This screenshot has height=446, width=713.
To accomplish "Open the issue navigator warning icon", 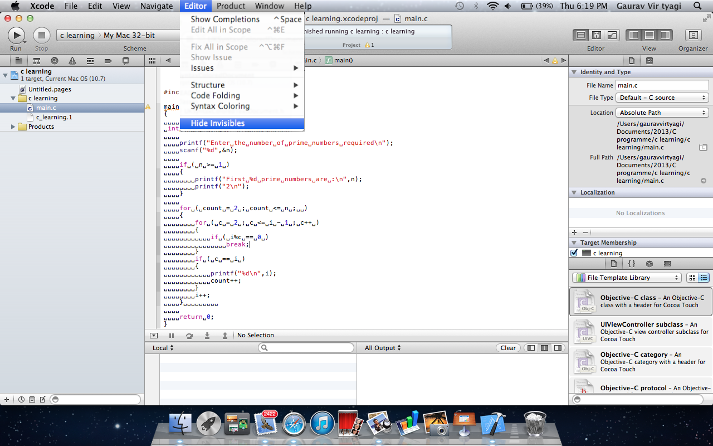I will point(72,61).
